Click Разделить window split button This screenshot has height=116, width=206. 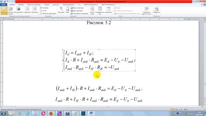pyautogui.click(x=108, y=10)
